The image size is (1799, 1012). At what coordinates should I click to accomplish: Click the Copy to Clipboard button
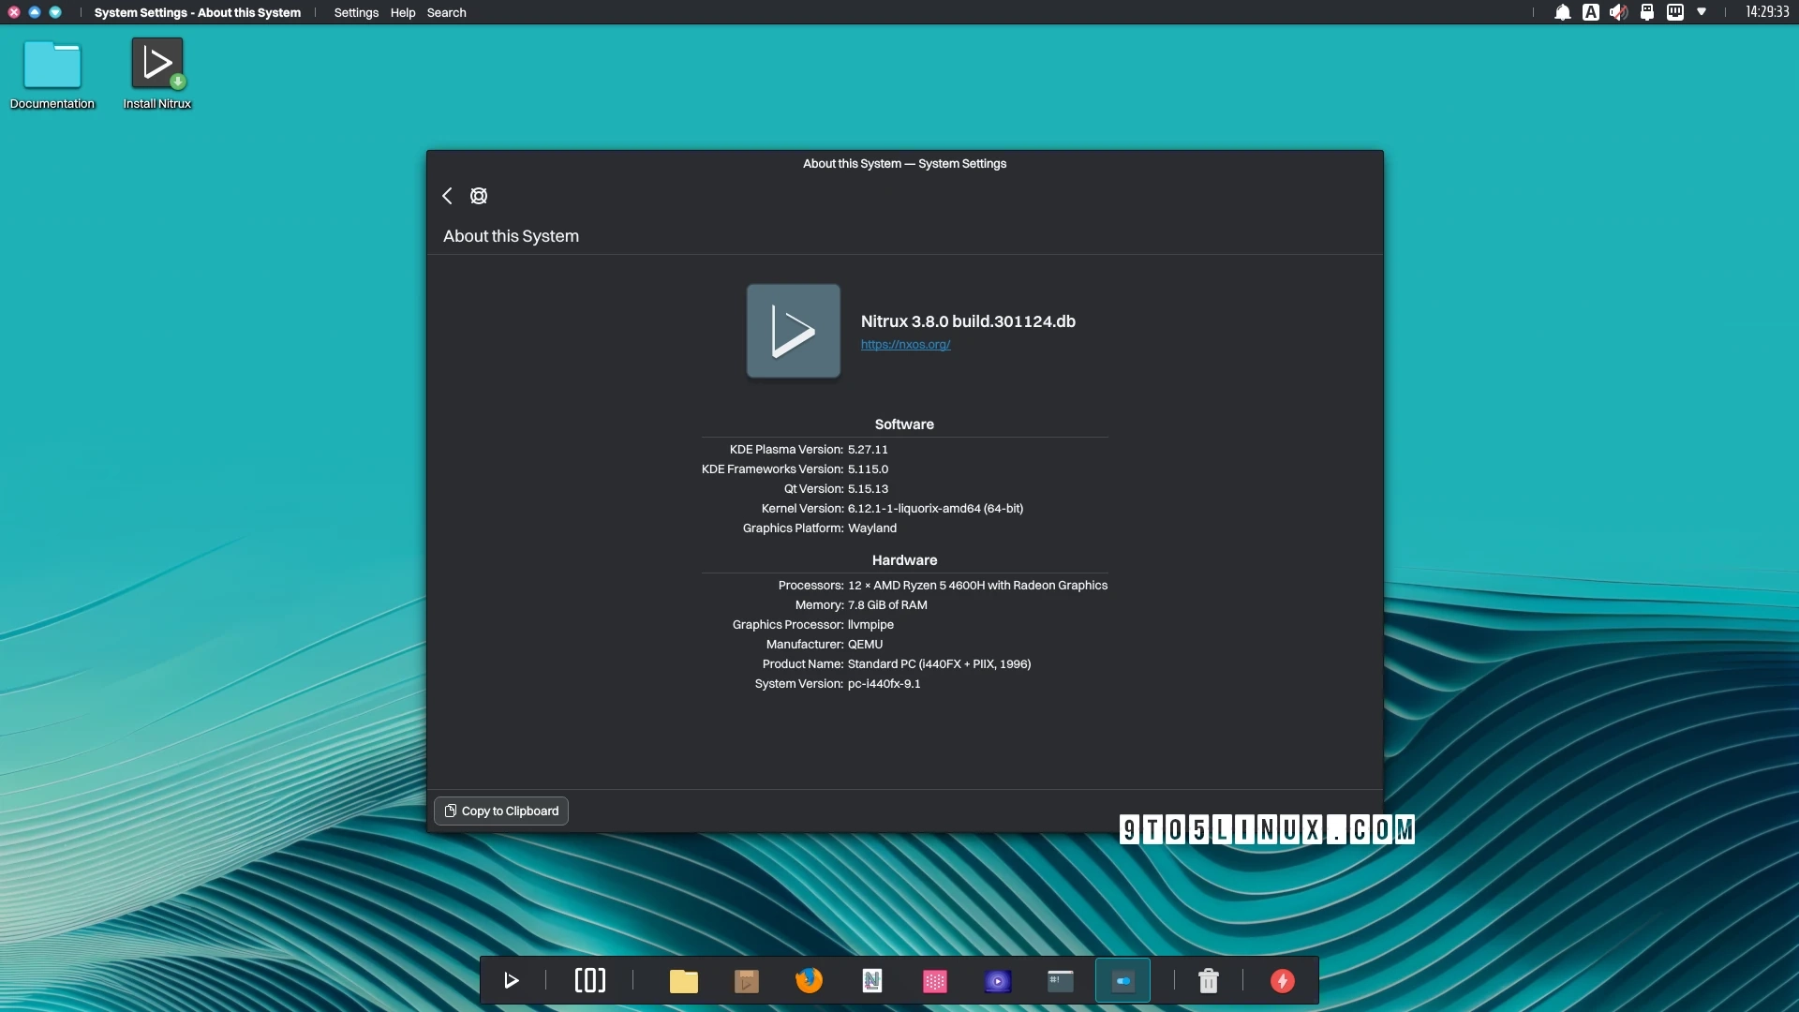(x=500, y=811)
